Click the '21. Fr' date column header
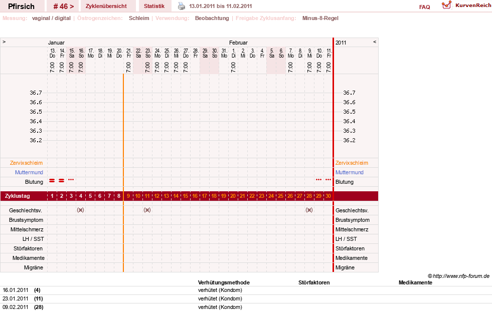This screenshot has width=492, height=322. (x=129, y=53)
